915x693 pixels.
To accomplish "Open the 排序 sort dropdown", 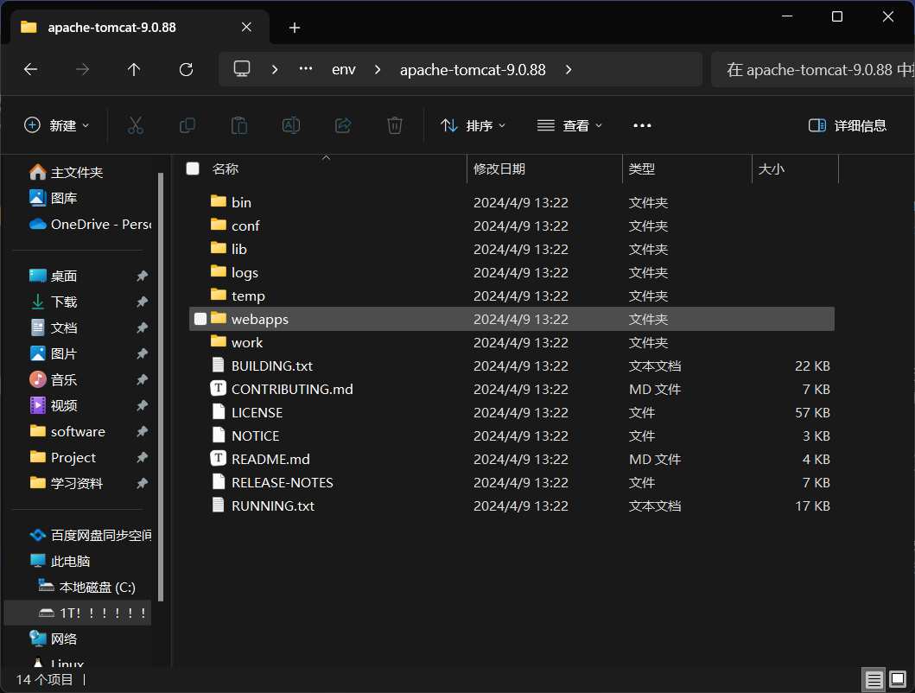I will click(x=473, y=125).
